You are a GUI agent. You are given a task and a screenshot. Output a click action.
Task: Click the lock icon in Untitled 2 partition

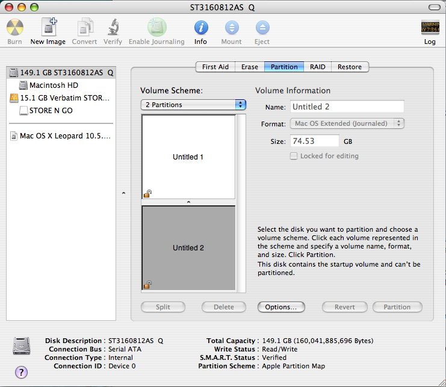click(x=147, y=285)
